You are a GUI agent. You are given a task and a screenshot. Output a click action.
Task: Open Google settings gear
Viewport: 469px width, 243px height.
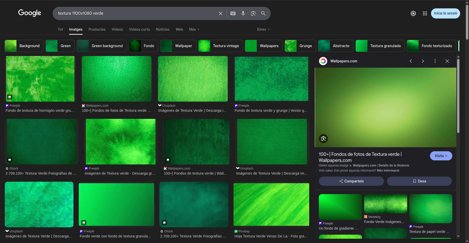tap(413, 13)
